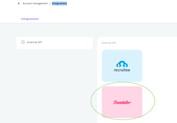
Task: Click the External API gear icon
Action: (23, 42)
